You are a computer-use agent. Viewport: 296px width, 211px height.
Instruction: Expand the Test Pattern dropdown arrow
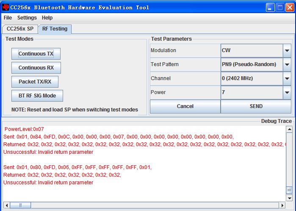coord(287,64)
